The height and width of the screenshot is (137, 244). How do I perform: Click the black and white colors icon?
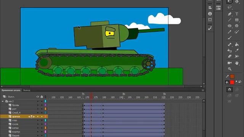coord(237,81)
